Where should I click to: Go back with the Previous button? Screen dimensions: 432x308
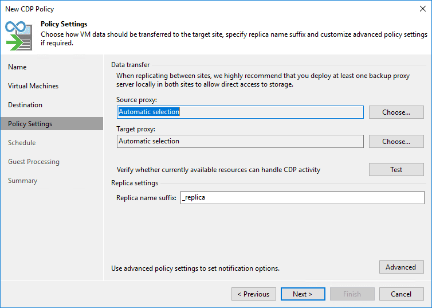[x=254, y=294]
